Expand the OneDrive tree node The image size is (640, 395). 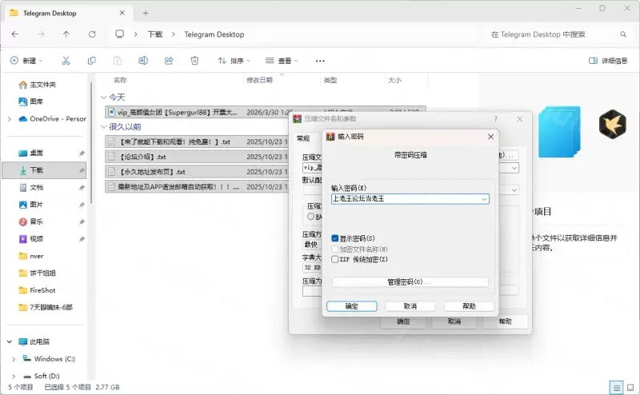point(9,119)
